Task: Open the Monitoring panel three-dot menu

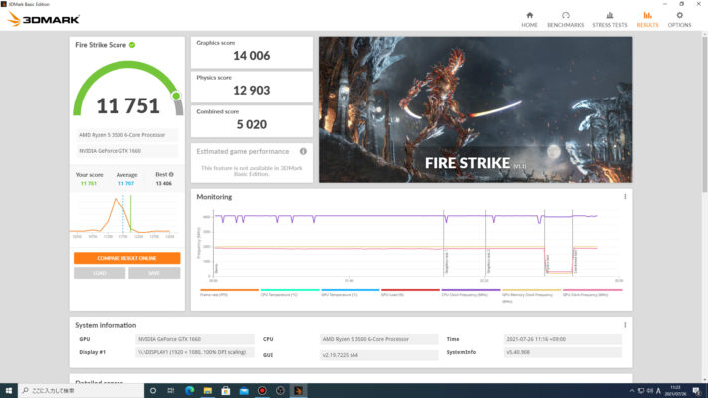Action: click(625, 197)
